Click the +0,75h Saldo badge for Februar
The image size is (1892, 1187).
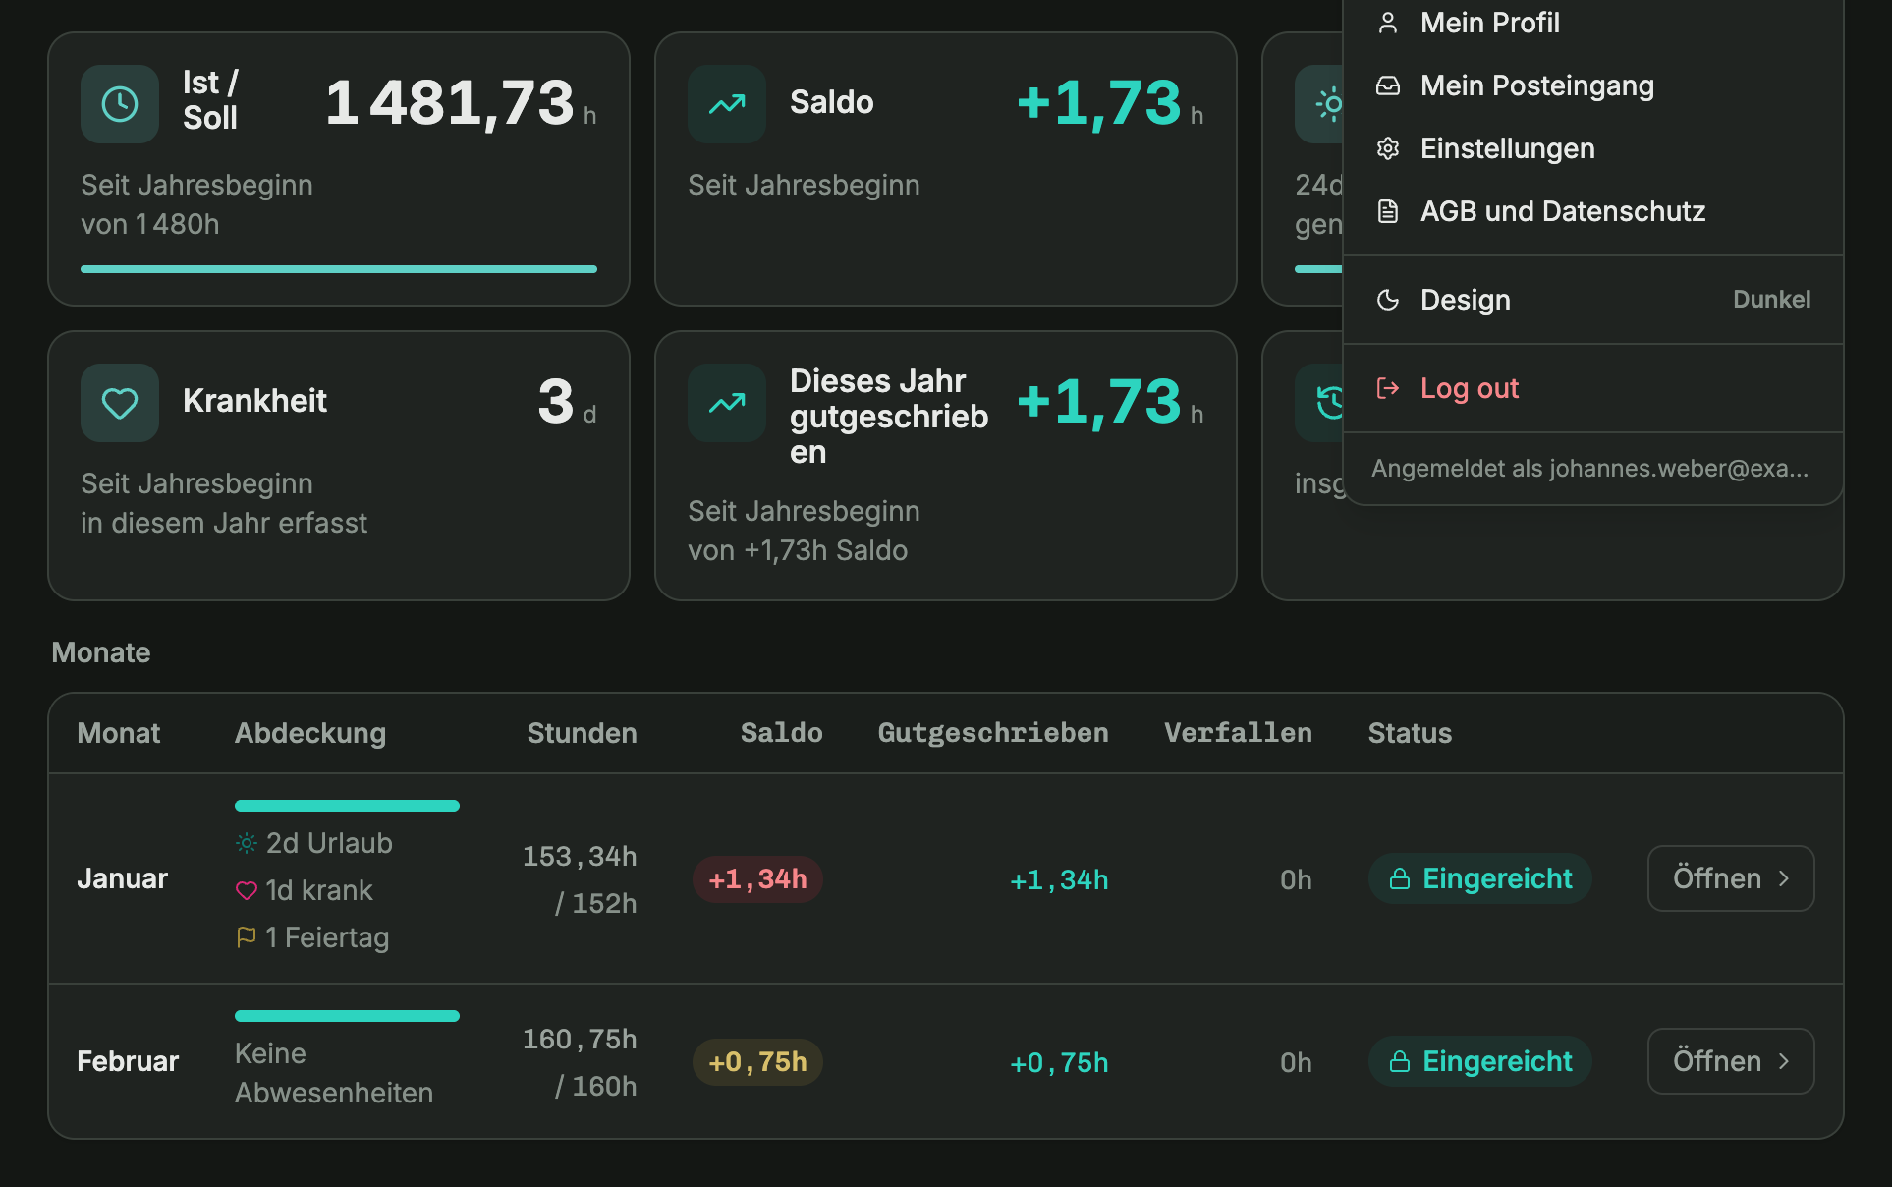point(757,1062)
